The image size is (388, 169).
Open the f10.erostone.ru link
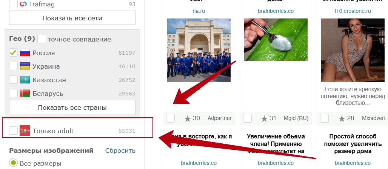coord(353,11)
